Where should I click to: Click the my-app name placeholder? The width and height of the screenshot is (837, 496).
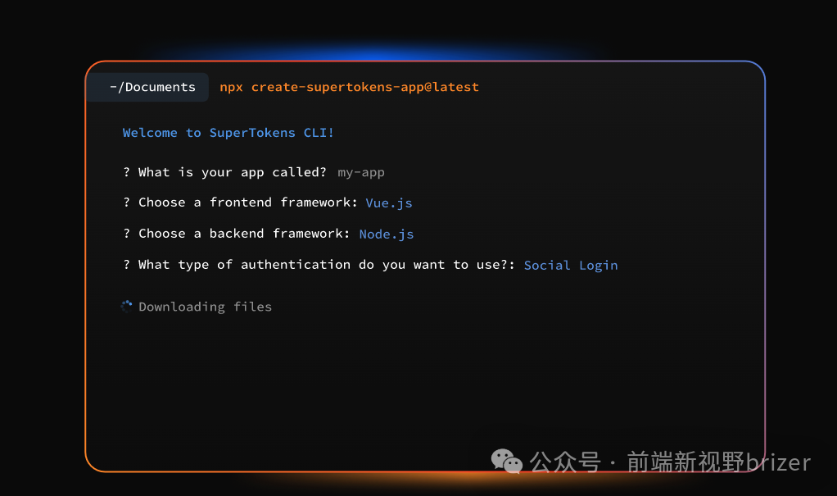pos(361,173)
